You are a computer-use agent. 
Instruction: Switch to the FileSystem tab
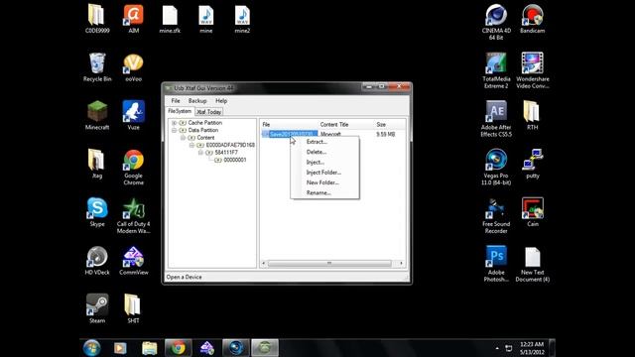180,111
